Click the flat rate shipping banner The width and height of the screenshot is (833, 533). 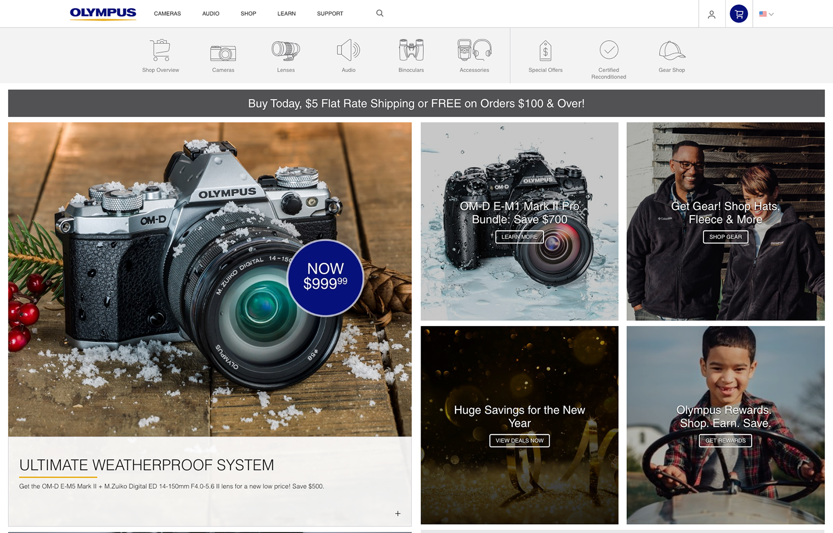[x=416, y=103]
